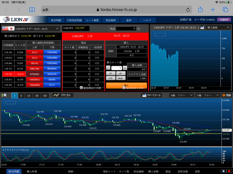Toggle 確認画面を省略 checkbox under 残高 table
This screenshot has height=174, width=233.
click(81, 88)
